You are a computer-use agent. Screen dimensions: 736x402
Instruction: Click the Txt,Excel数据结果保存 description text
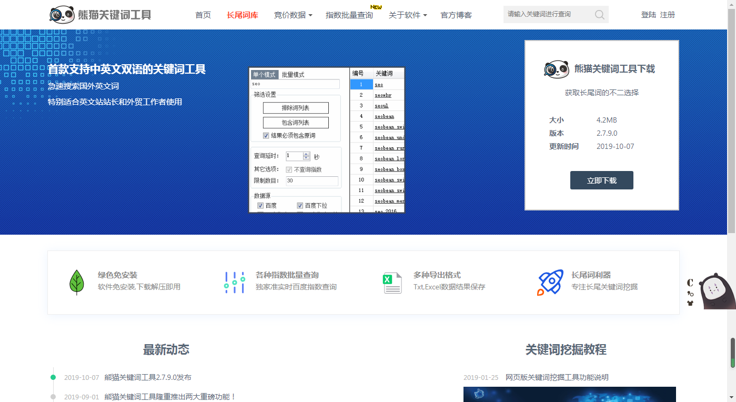coord(449,287)
